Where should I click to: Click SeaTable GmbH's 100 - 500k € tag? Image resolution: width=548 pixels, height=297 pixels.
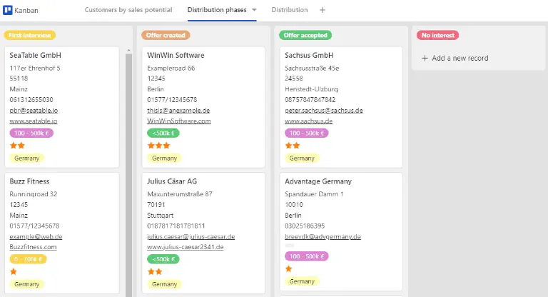point(31,133)
